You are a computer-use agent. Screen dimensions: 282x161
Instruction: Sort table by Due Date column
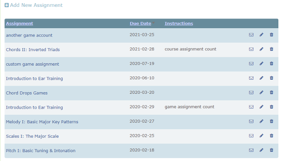click(140, 23)
